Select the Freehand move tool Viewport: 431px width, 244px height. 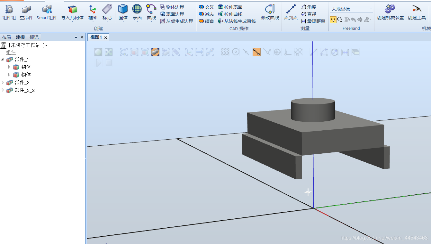click(x=333, y=20)
